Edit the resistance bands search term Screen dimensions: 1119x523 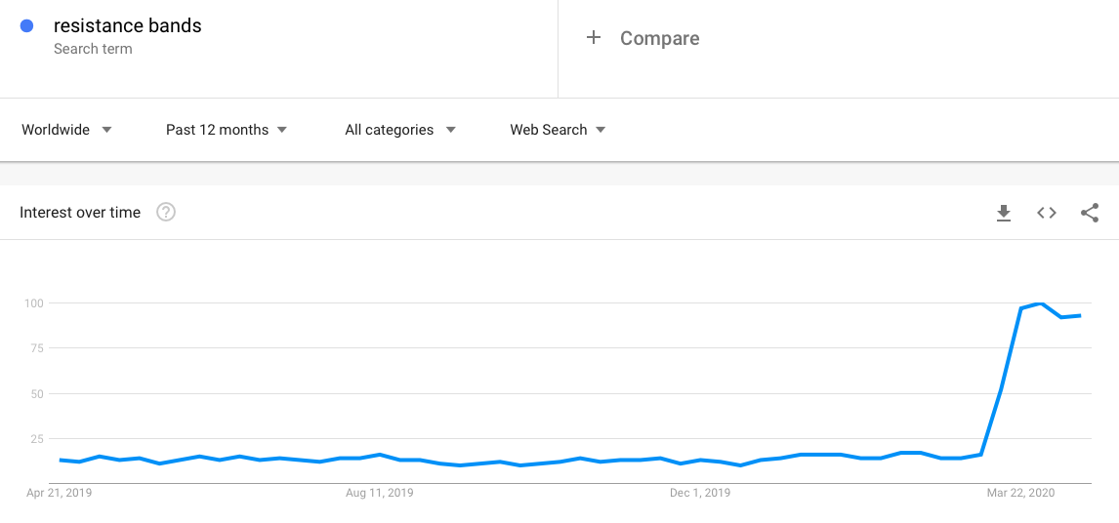click(128, 26)
